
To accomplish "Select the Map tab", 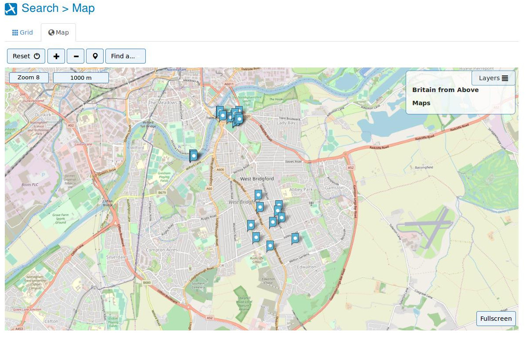I will [58, 32].
